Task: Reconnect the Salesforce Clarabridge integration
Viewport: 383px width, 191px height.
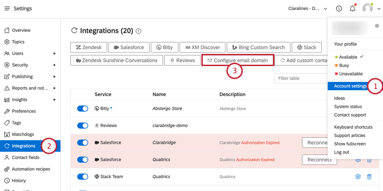Action: click(315, 142)
